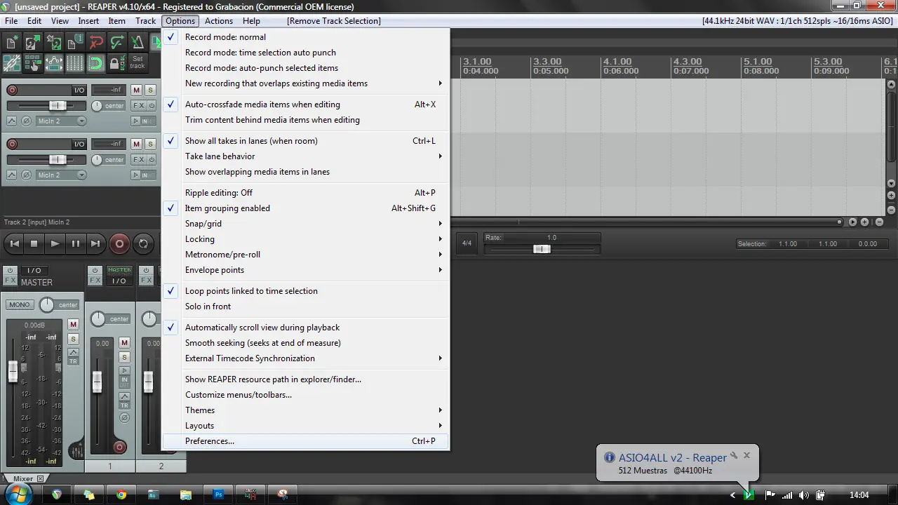
Task: Toggle item grouping toolbar icon
Action: pos(12,62)
